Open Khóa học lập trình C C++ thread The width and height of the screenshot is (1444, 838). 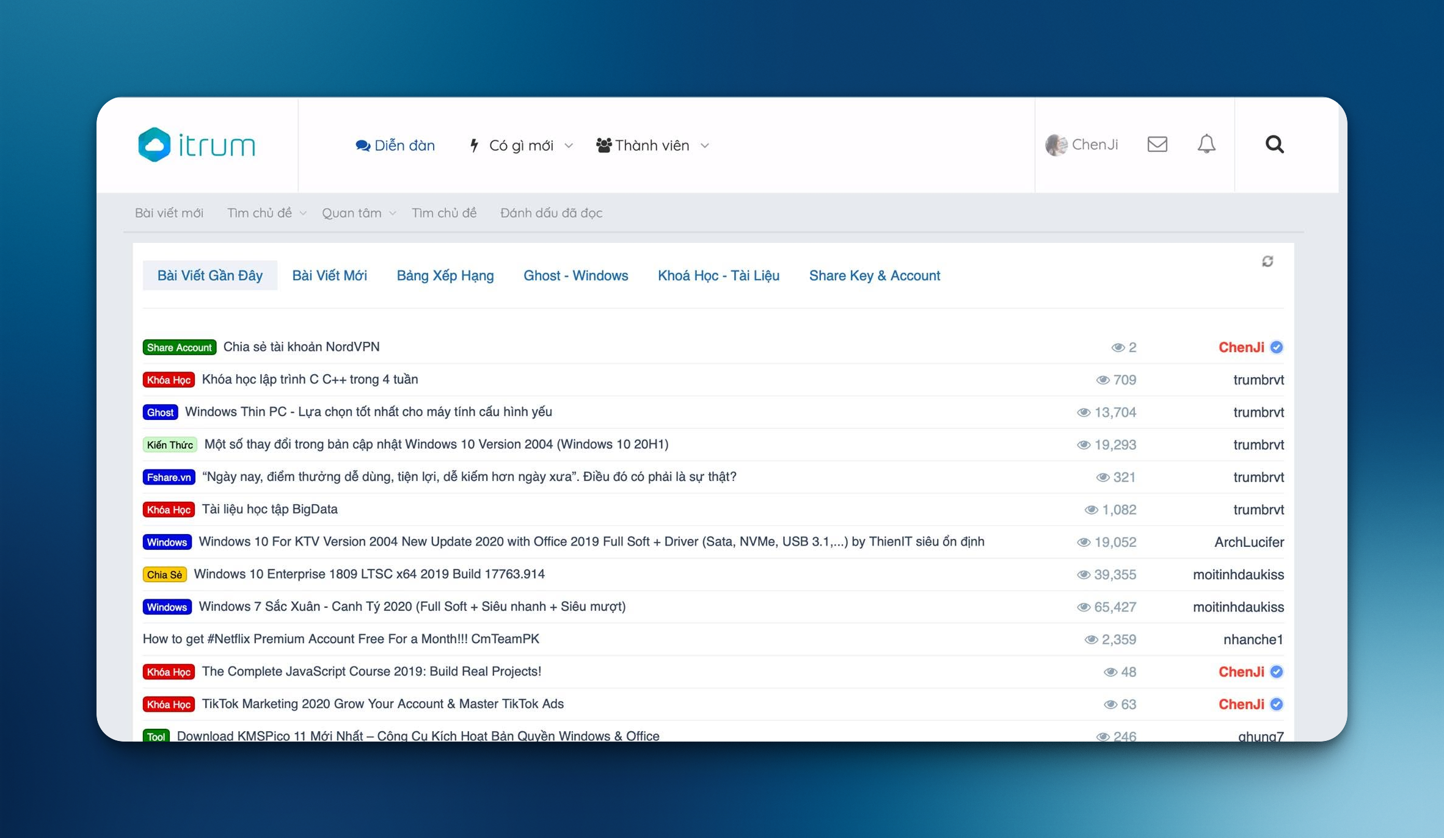click(x=310, y=379)
